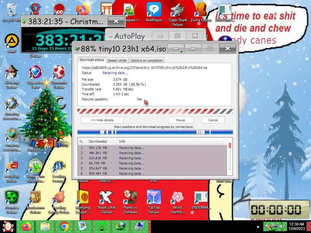Select connection row 534.847 MB
The width and height of the screenshot is (311, 233).
(153, 168)
